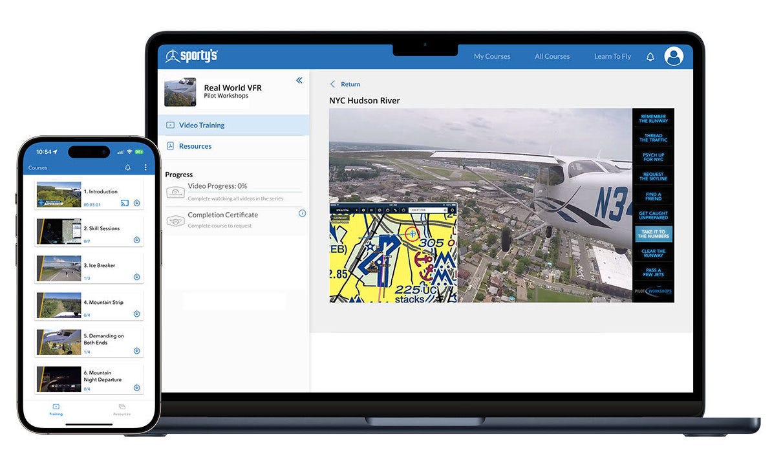Collapse the course sidebar with double chevron

299,80
